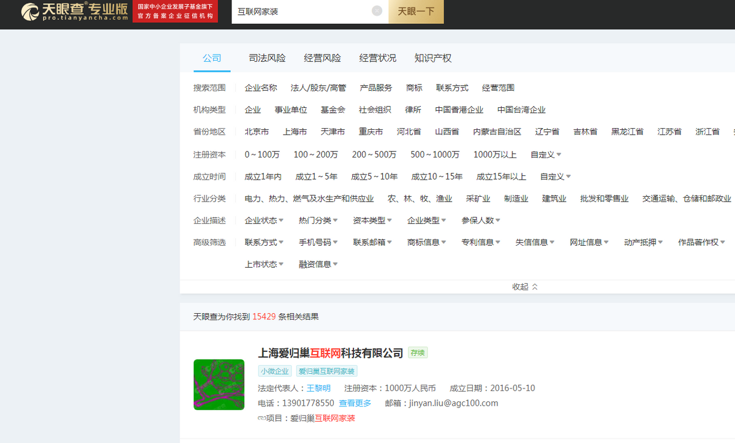This screenshot has width=735, height=443.
Task: Open the Shanghai Aiguichao company logo thumbnail
Action: click(x=219, y=384)
